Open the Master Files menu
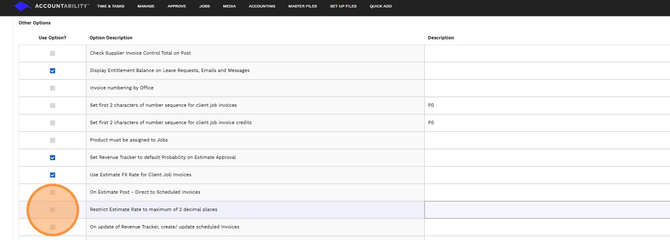 tap(303, 6)
